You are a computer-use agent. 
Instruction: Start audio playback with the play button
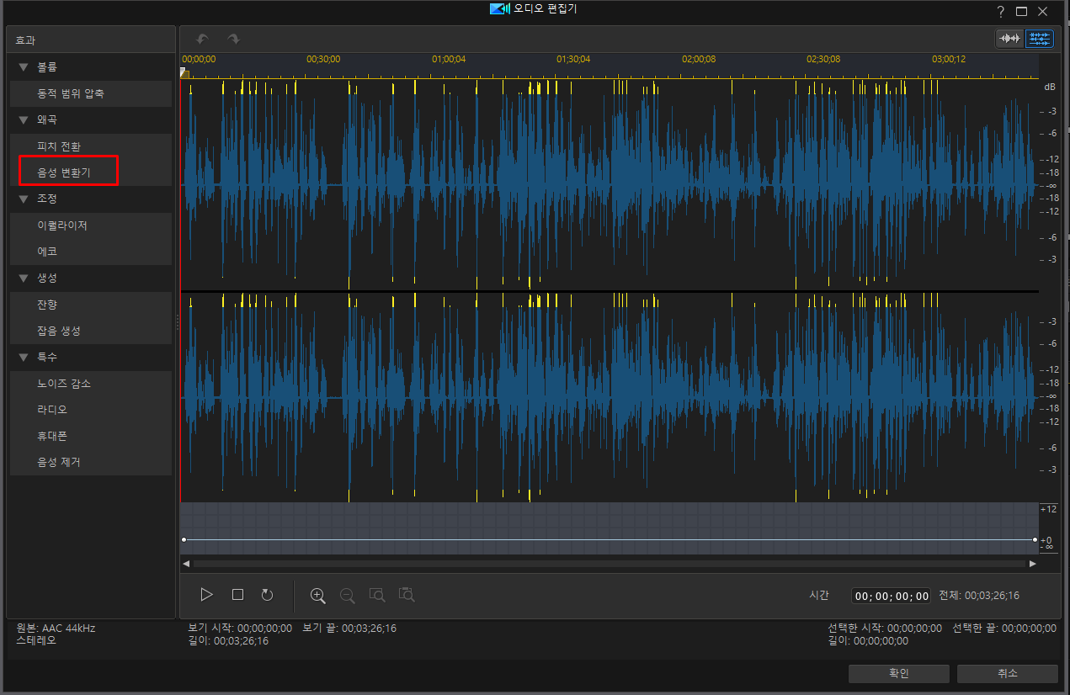[207, 595]
